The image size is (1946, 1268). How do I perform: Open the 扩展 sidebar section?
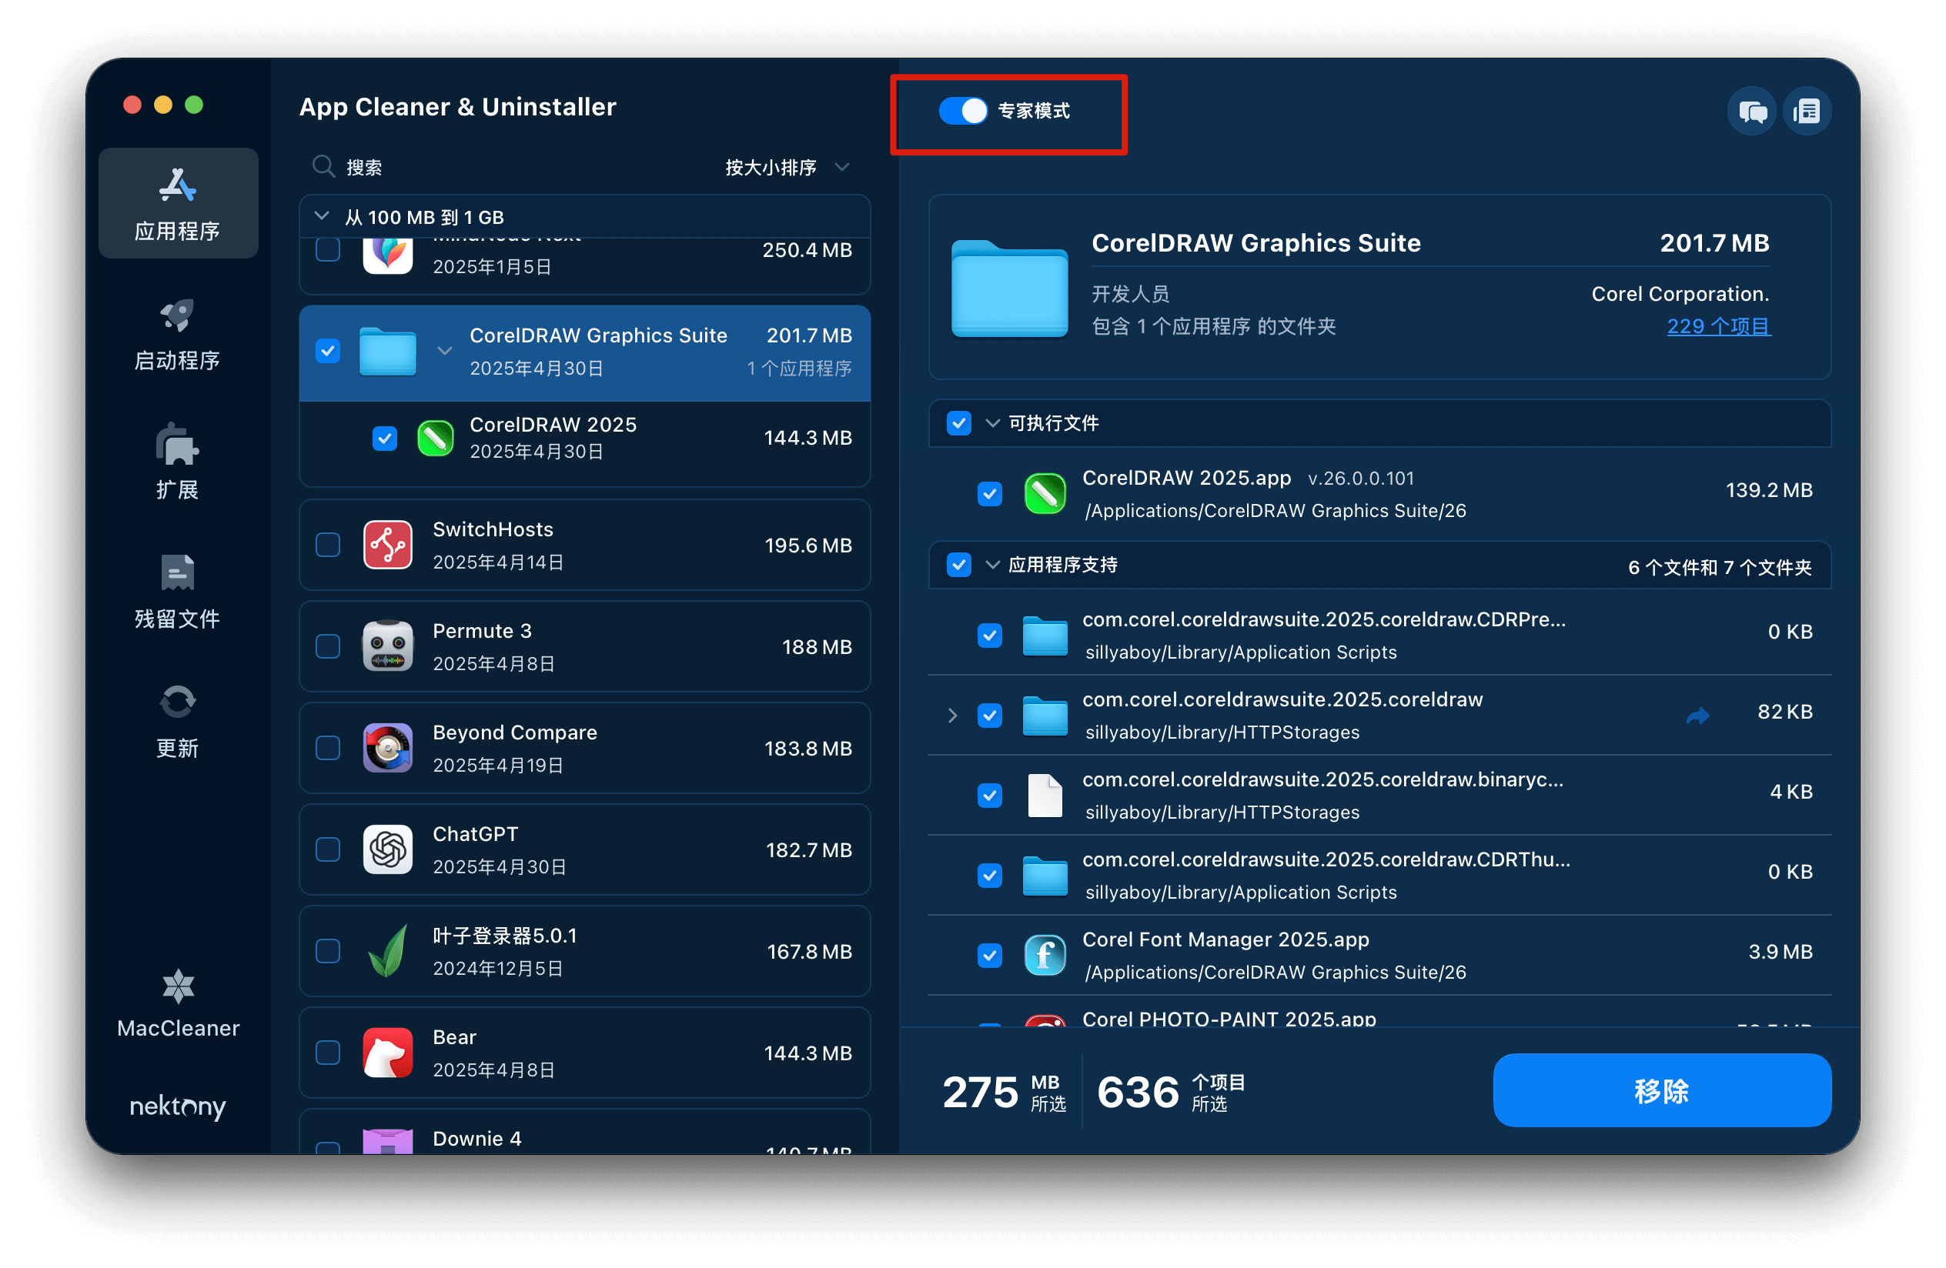(177, 462)
